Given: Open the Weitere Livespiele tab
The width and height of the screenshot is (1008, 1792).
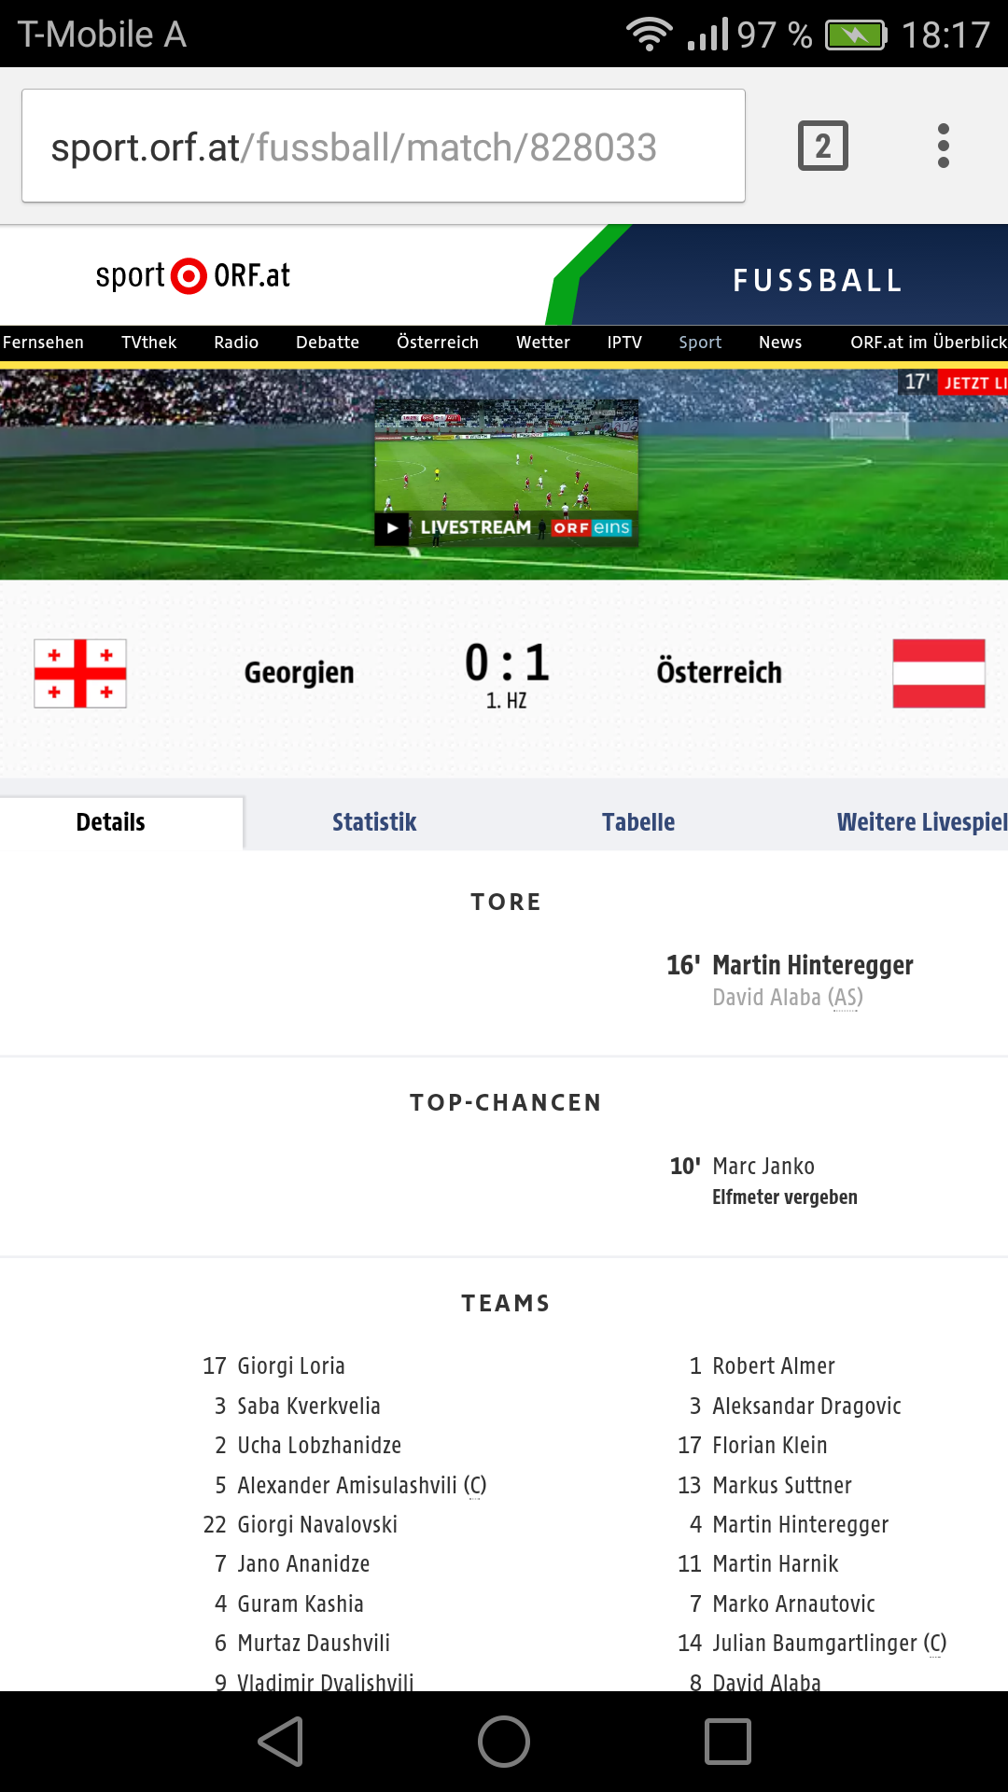Looking at the screenshot, I should (x=922, y=822).
